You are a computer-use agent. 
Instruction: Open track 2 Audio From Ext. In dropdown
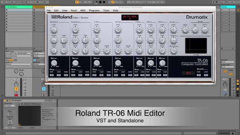coord(39,53)
